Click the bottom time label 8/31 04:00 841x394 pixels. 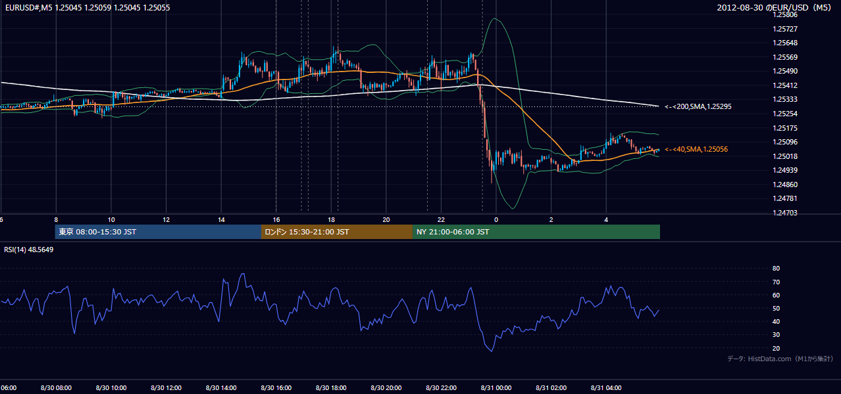tap(606, 388)
